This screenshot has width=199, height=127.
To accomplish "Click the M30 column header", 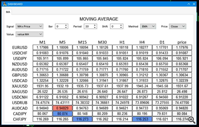I will 102,42.
